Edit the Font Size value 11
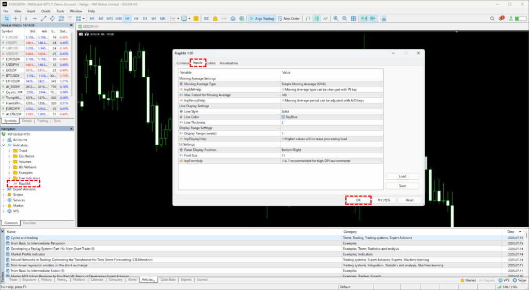This screenshot has width=529, height=290. click(x=332, y=156)
